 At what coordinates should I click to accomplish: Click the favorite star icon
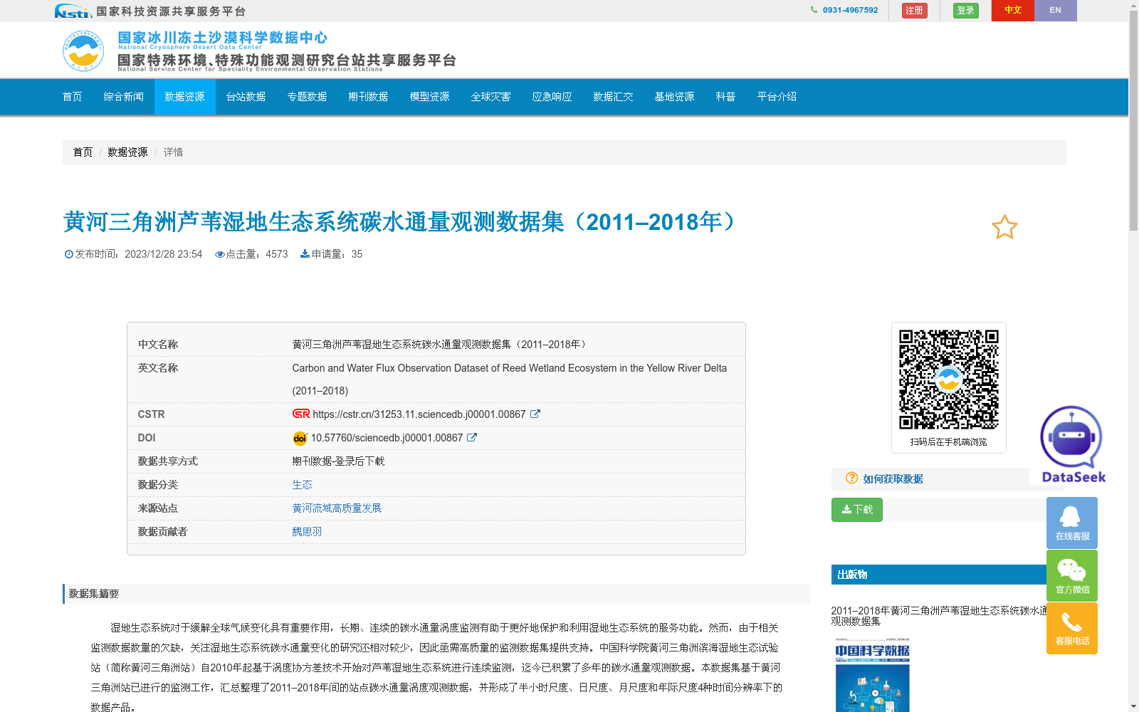point(1004,227)
